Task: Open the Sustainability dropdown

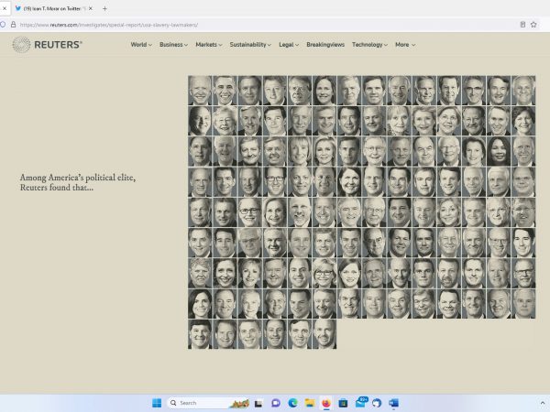Action: (250, 44)
